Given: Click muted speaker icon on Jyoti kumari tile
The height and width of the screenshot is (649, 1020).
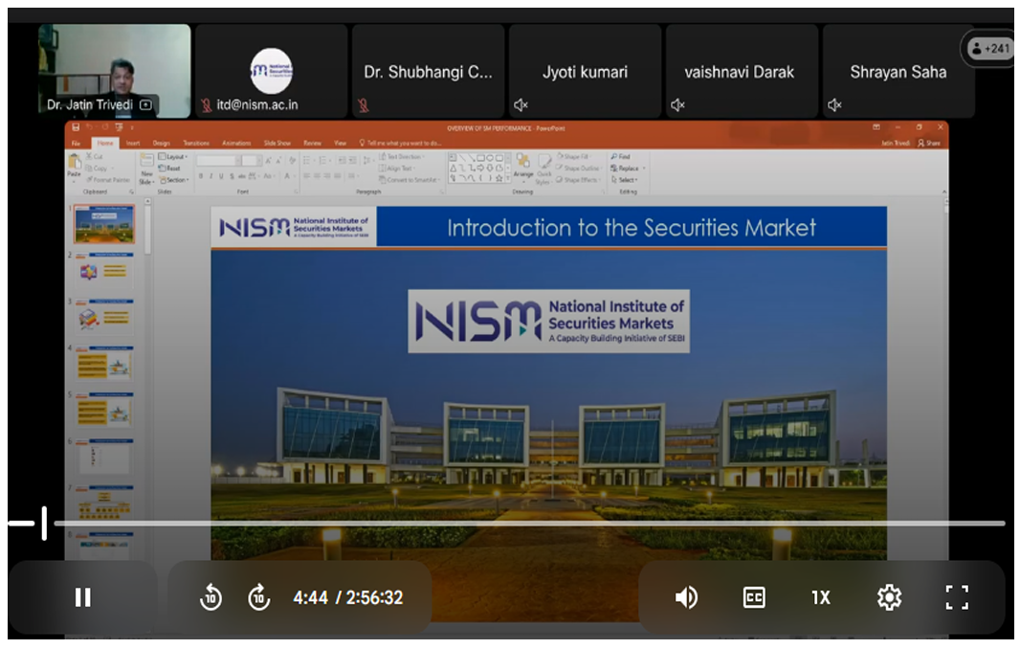Looking at the screenshot, I should pyautogui.click(x=521, y=104).
